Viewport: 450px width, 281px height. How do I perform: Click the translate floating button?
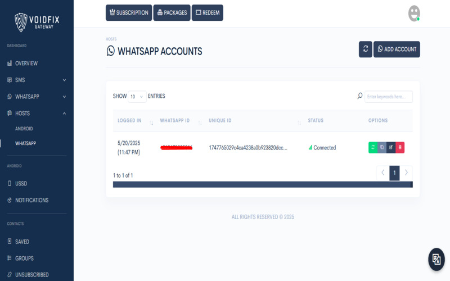click(436, 259)
